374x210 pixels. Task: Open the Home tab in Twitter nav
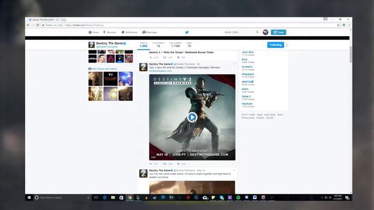93,32
